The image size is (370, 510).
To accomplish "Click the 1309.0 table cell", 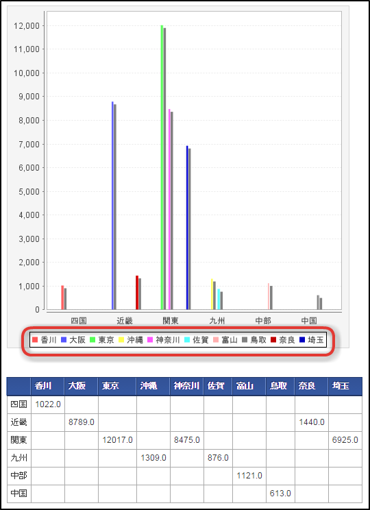I will point(153,458).
